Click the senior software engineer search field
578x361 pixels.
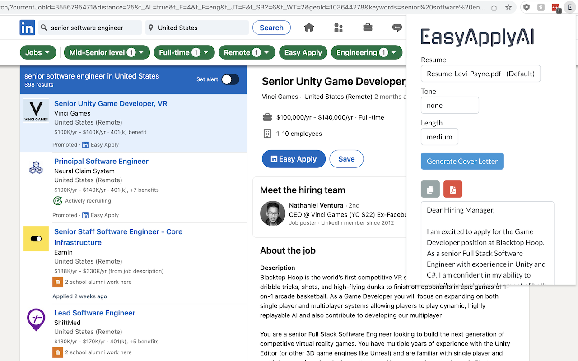coord(90,28)
